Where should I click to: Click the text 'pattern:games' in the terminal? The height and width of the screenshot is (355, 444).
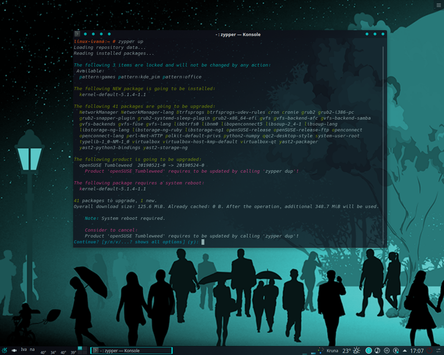(97, 77)
